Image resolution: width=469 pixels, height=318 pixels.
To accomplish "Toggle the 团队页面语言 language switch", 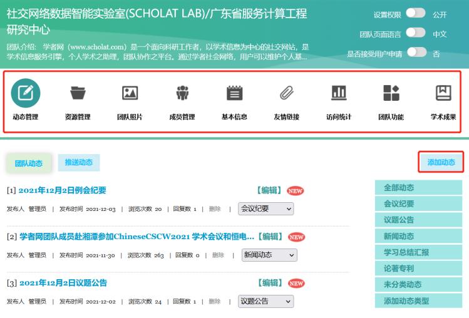I will (416, 33).
